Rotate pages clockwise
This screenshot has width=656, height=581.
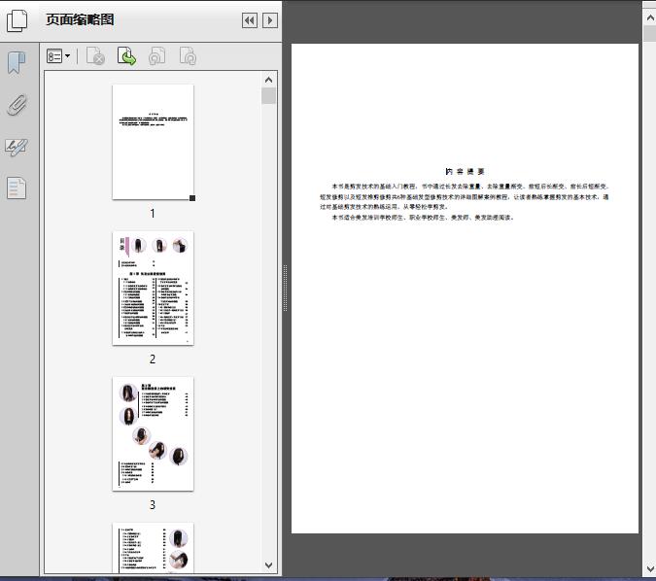[189, 57]
